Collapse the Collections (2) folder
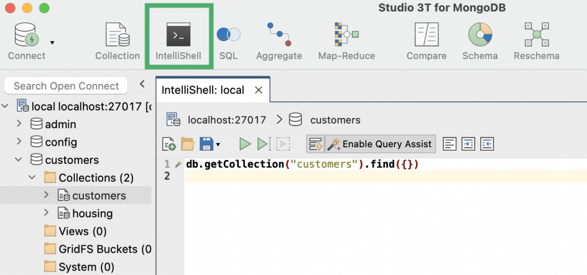The width and height of the screenshot is (587, 275). [33, 178]
